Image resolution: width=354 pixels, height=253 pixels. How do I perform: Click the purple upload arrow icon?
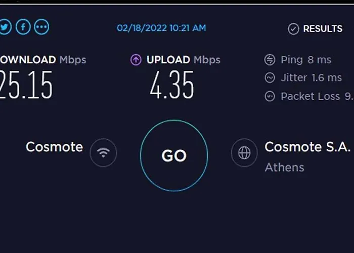[136, 60]
